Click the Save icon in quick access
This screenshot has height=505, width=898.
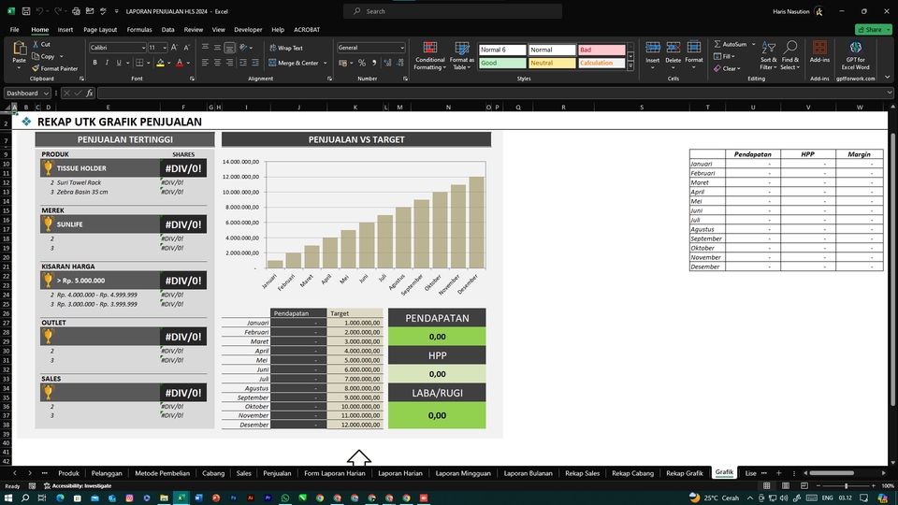[x=26, y=11]
